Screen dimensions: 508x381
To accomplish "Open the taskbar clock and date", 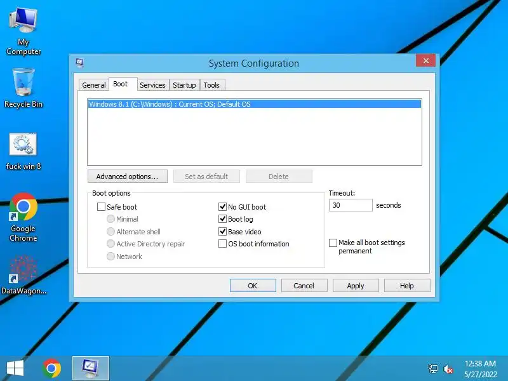I will coord(481,369).
